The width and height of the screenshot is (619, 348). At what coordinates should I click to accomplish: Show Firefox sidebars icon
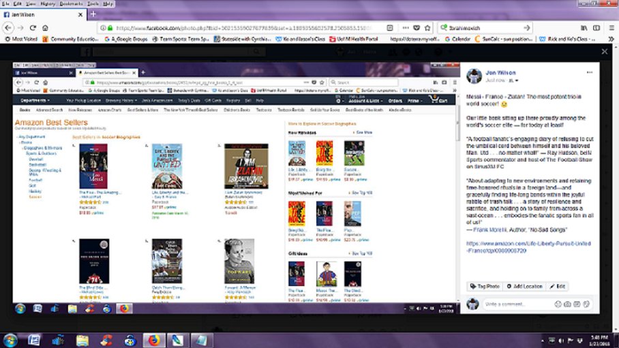597,28
